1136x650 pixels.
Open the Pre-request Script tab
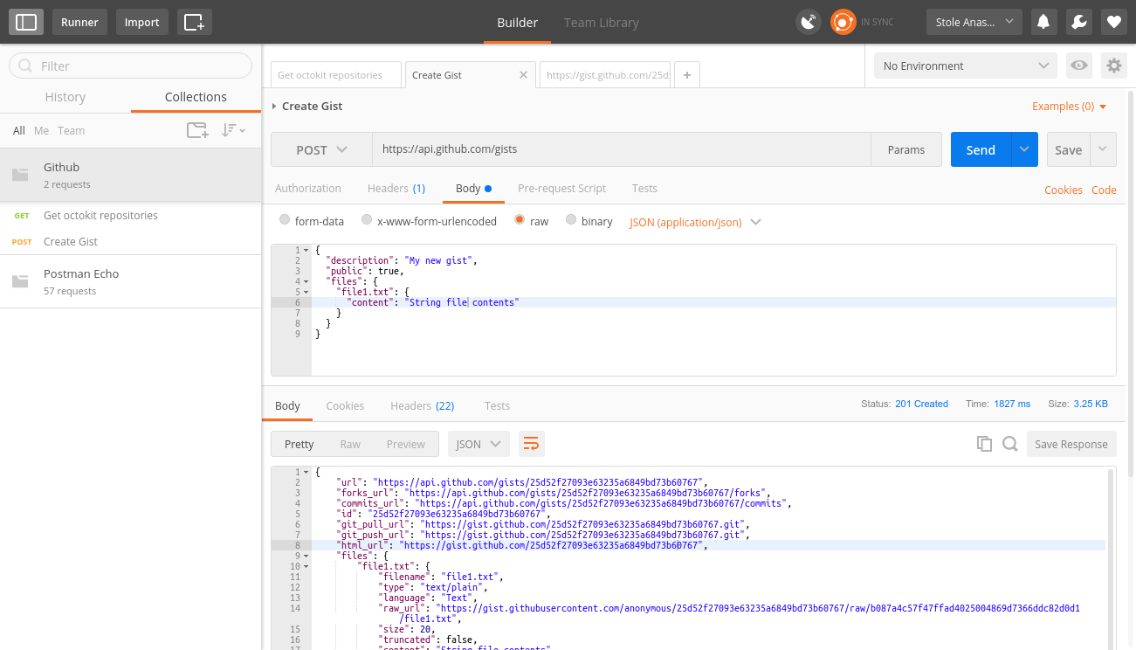(x=561, y=188)
